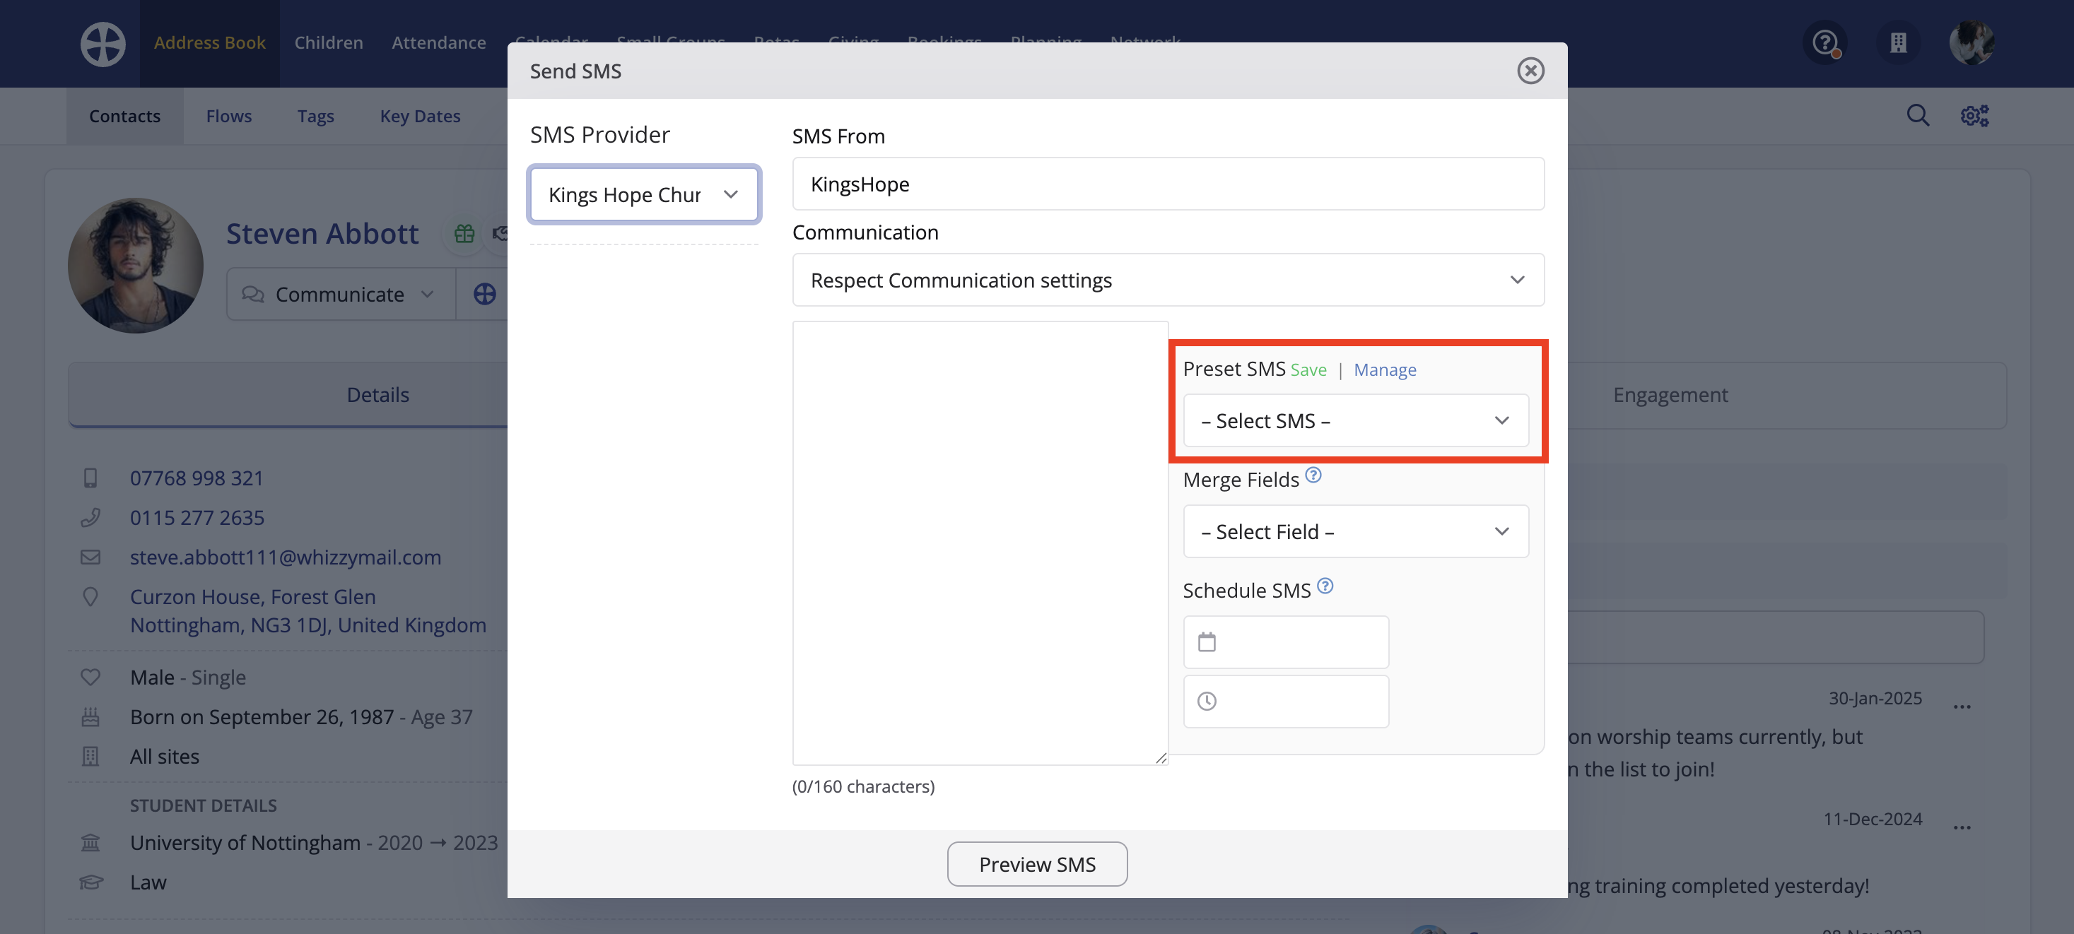Switch to the Contacts tab
The width and height of the screenshot is (2074, 934).
pyautogui.click(x=125, y=116)
